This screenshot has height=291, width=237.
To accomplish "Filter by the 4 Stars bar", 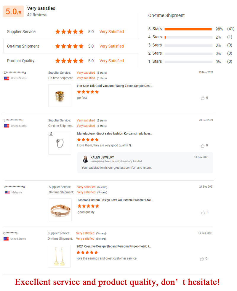I will pos(188,37).
